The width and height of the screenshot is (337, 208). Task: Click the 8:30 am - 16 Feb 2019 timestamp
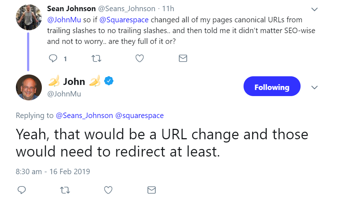coord(53,171)
